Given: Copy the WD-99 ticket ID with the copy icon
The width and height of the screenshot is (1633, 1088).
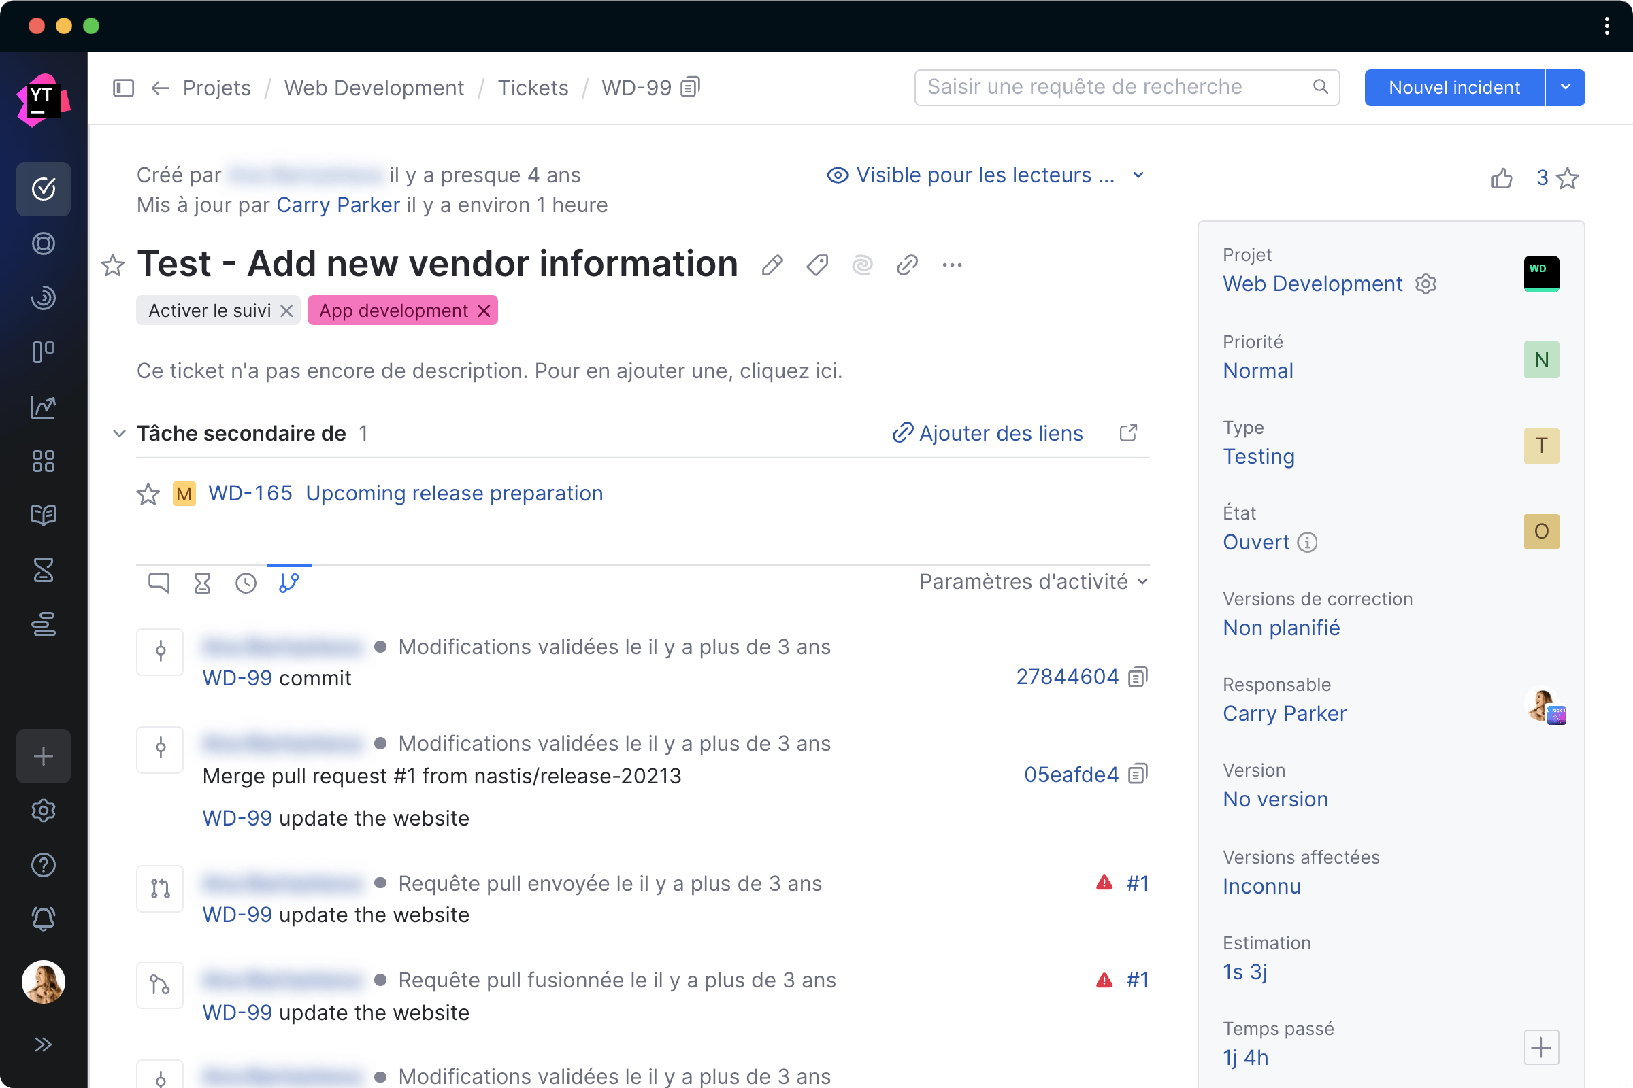Looking at the screenshot, I should pyautogui.click(x=689, y=88).
